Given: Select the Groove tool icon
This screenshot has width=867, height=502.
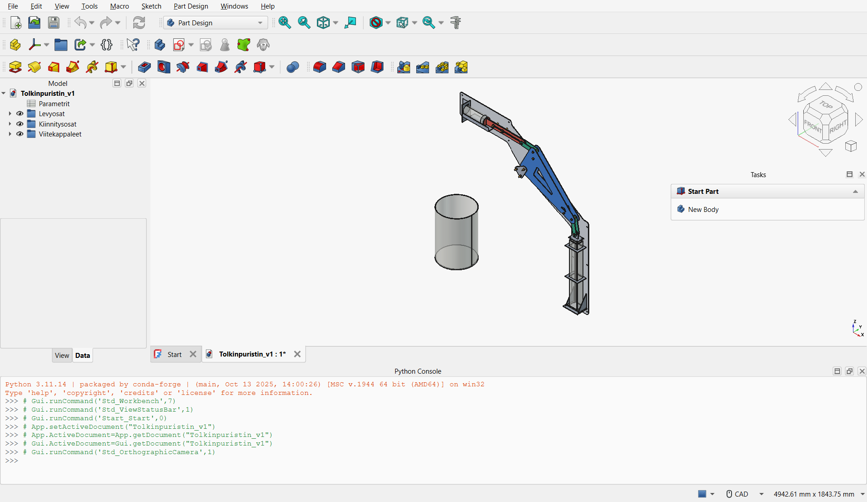Looking at the screenshot, I should tap(183, 67).
